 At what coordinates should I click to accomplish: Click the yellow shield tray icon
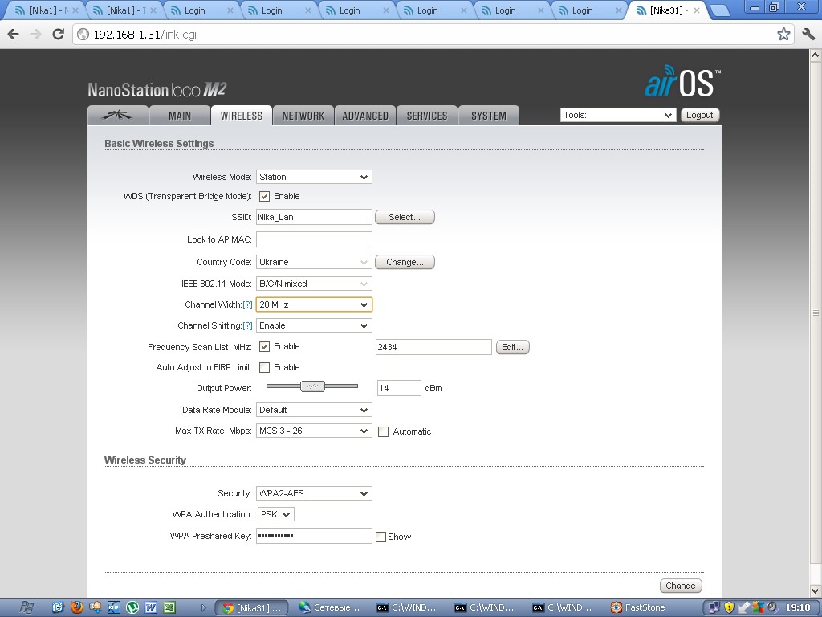(729, 607)
